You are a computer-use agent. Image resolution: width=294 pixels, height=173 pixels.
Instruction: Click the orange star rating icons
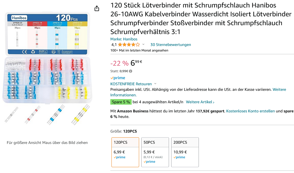[x=129, y=45]
